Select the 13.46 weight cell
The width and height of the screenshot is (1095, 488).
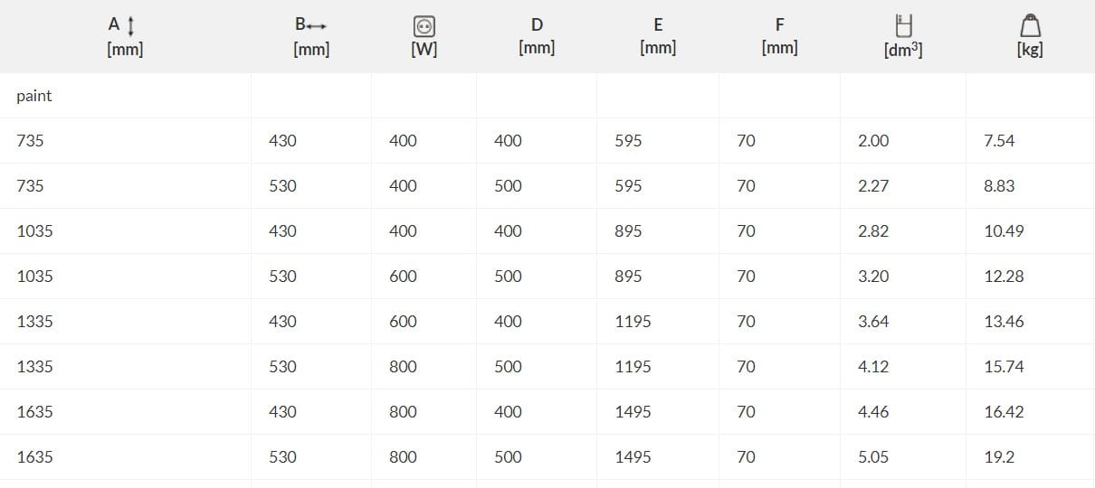[x=1004, y=322]
